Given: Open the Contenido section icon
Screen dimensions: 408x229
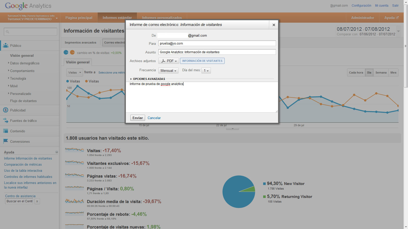Looking at the screenshot, I should tap(6, 131).
